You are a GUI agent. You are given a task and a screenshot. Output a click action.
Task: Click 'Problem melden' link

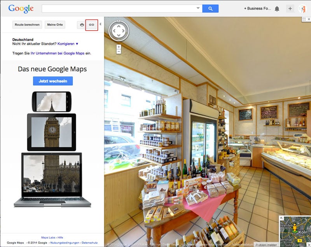(x=266, y=245)
